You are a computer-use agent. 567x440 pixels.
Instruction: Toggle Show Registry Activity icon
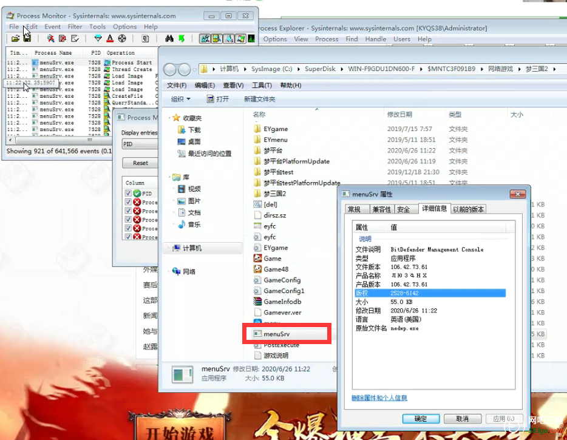[x=205, y=38]
